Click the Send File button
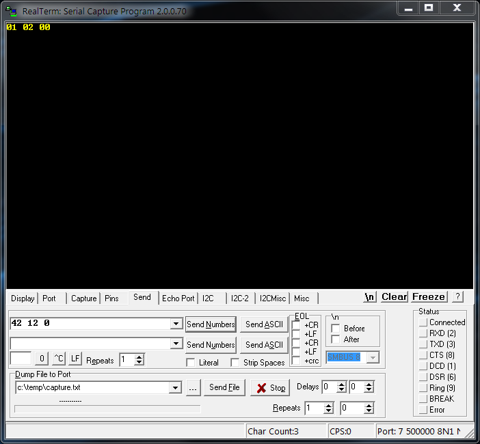480x444 pixels. (x=224, y=387)
